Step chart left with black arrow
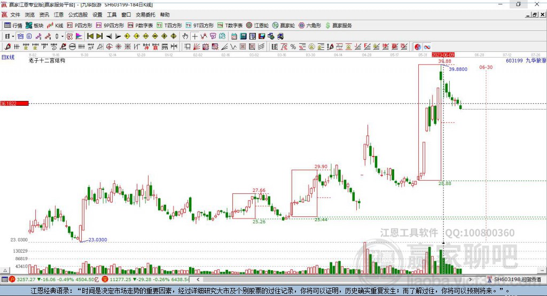Image resolution: width=547 pixels, height=296 pixels. (x=109, y=36)
